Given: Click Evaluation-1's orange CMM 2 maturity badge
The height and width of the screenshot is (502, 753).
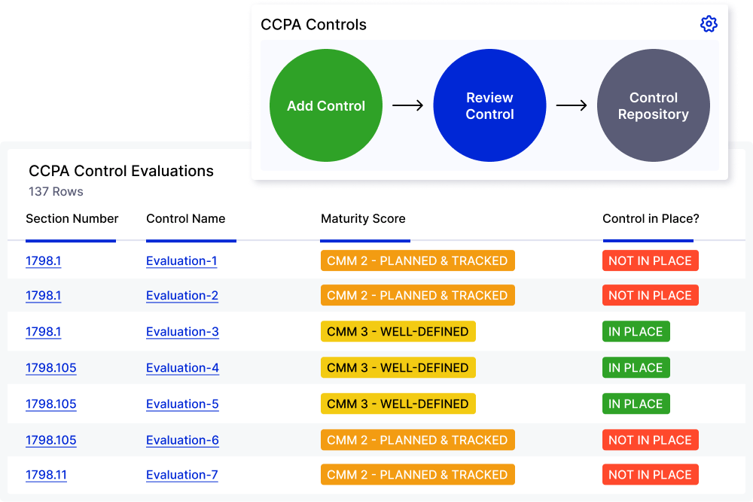Looking at the screenshot, I should [417, 261].
